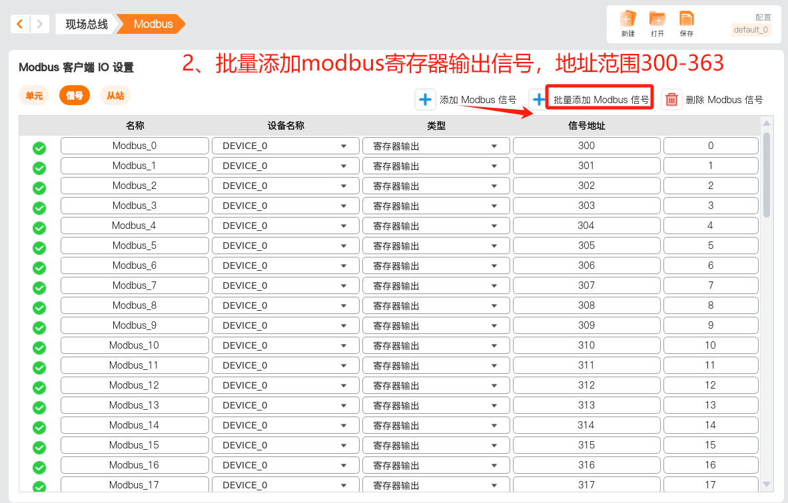Click green check icon of Modbus_6 row
This screenshot has height=503, width=788.
coord(39,268)
